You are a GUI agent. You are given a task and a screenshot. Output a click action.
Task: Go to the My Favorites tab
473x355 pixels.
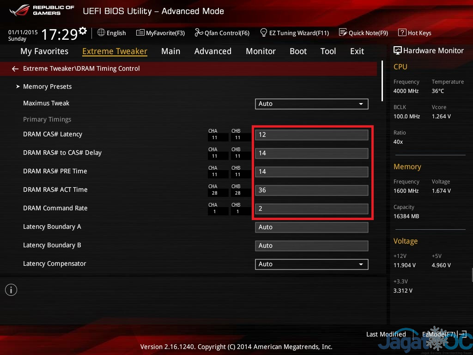pos(44,51)
